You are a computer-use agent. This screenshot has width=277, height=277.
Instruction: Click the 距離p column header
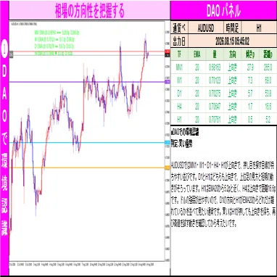coord(268,54)
